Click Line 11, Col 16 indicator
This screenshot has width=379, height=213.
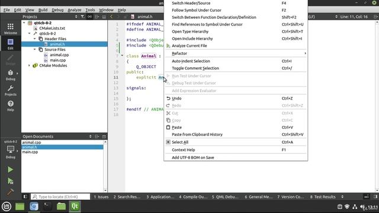(x=354, y=17)
